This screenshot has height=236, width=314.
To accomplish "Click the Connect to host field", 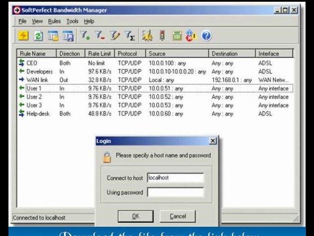I will [x=175, y=178].
